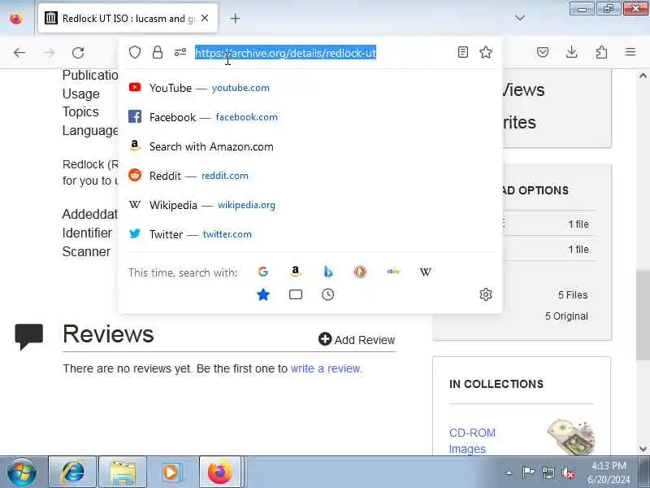Open the write a review link

pyautogui.click(x=326, y=368)
